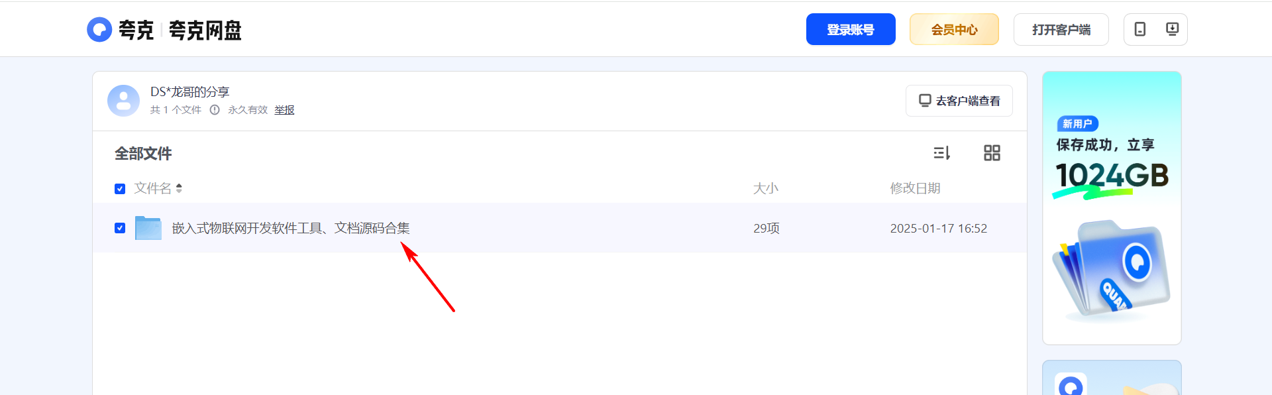Viewport: 1272px width, 395px height.
Task: Click the 打开客户端 button
Action: coord(1061,30)
